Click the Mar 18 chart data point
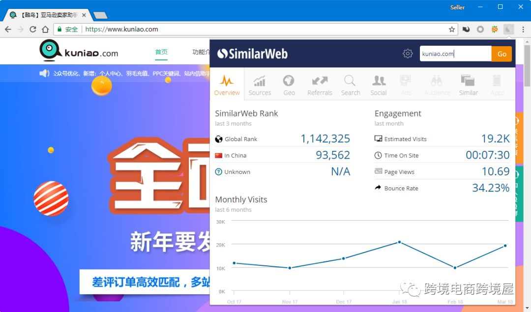This screenshot has width=531, height=312. [505, 246]
